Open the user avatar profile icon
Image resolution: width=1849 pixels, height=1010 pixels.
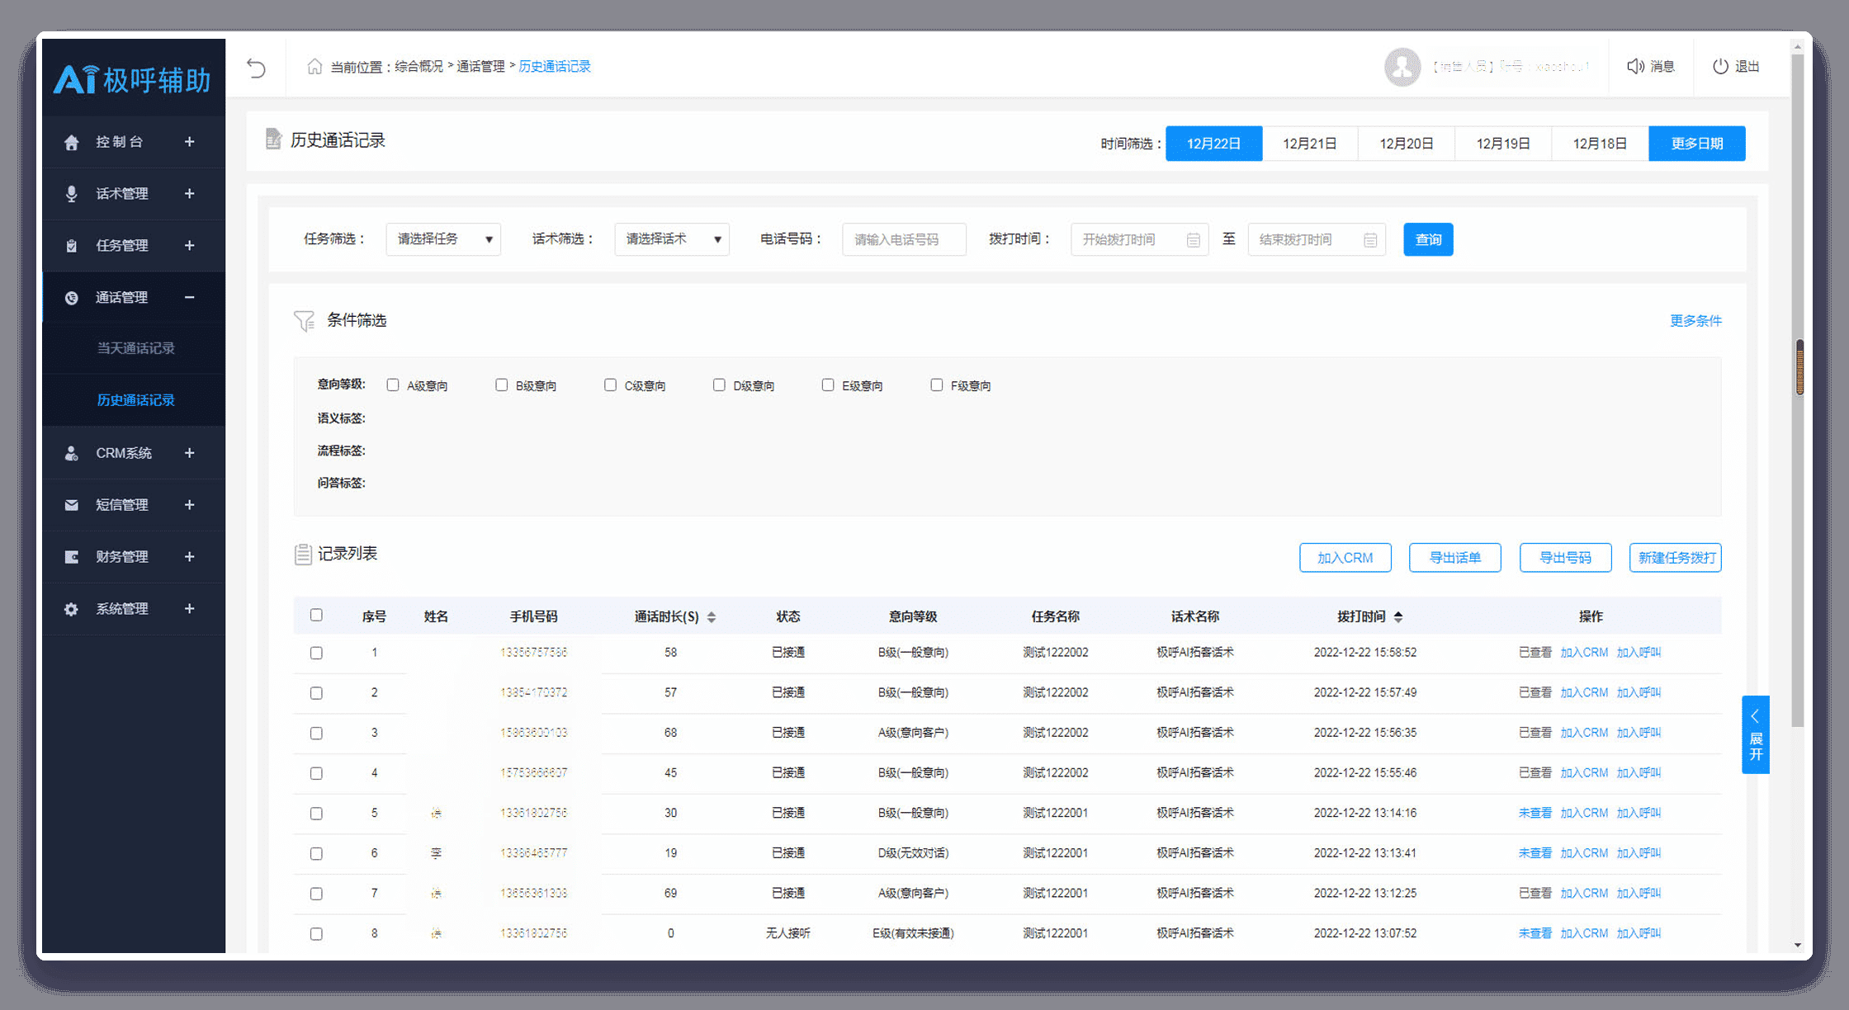pyautogui.click(x=1402, y=67)
